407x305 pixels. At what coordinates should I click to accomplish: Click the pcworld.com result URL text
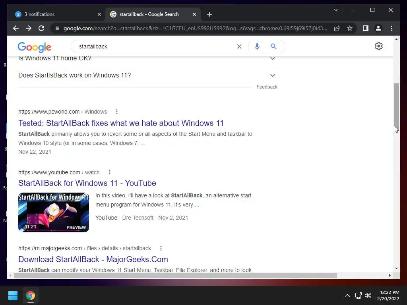click(x=62, y=112)
